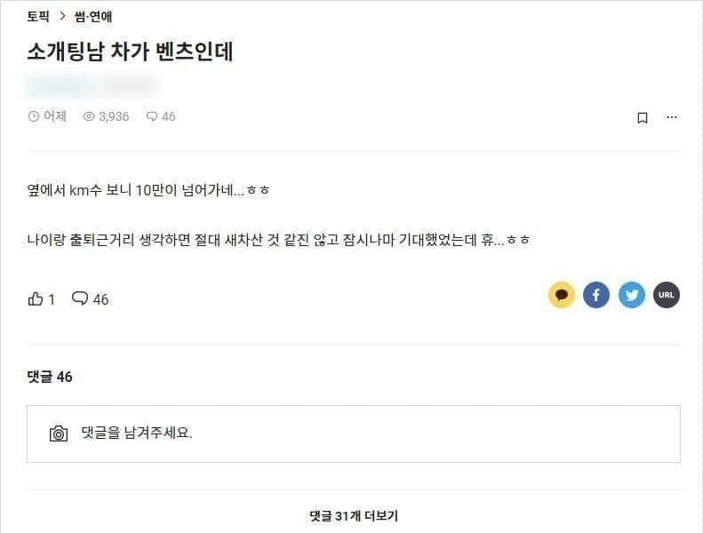Bookmark this post with the bookmark icon
This screenshot has width=703, height=533.
click(643, 117)
